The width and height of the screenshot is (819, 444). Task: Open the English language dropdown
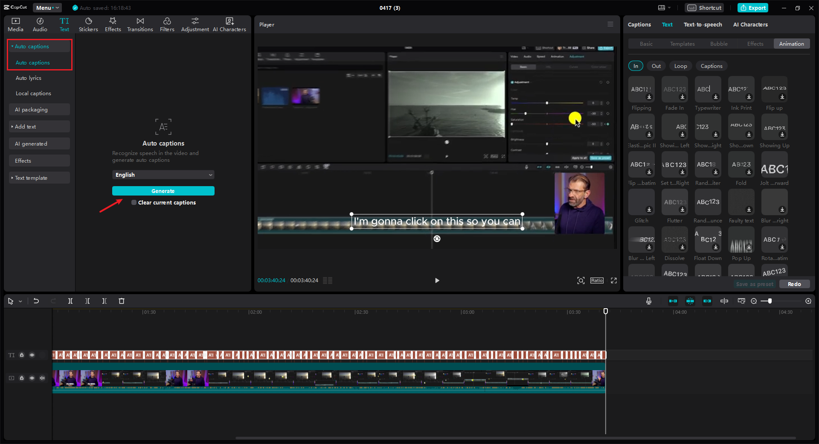tap(163, 175)
